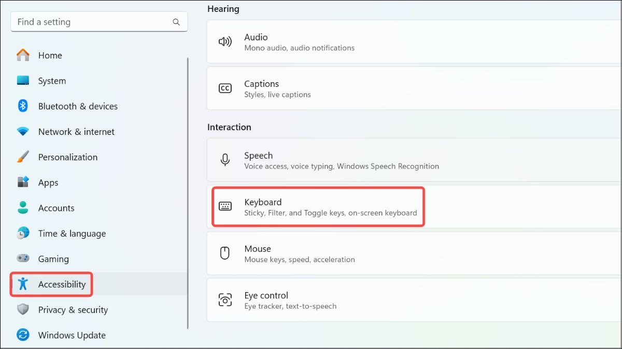Click the Accessibility figure icon
This screenshot has height=349, width=622.
point(23,284)
